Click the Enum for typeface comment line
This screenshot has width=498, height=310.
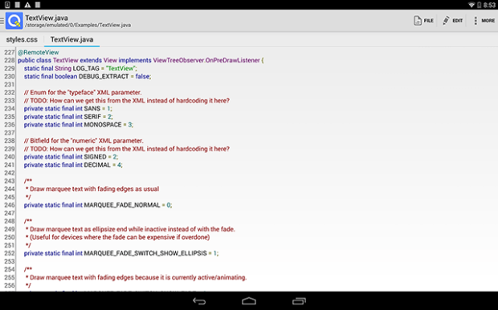tap(83, 92)
